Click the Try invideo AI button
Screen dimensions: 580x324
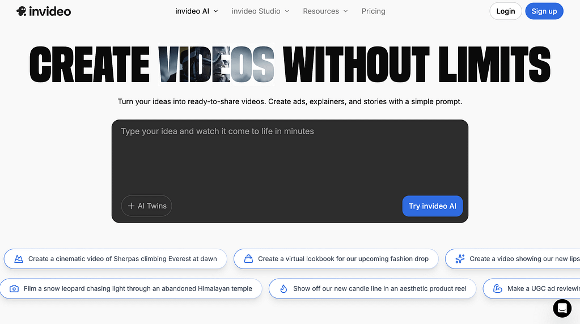click(432, 206)
